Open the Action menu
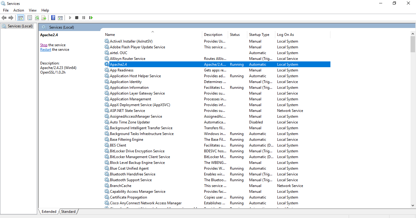 [x=19, y=10]
